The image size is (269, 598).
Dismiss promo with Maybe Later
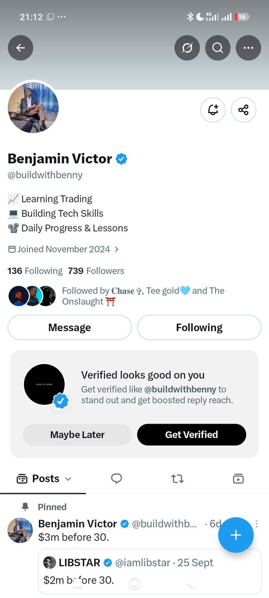pos(77,435)
